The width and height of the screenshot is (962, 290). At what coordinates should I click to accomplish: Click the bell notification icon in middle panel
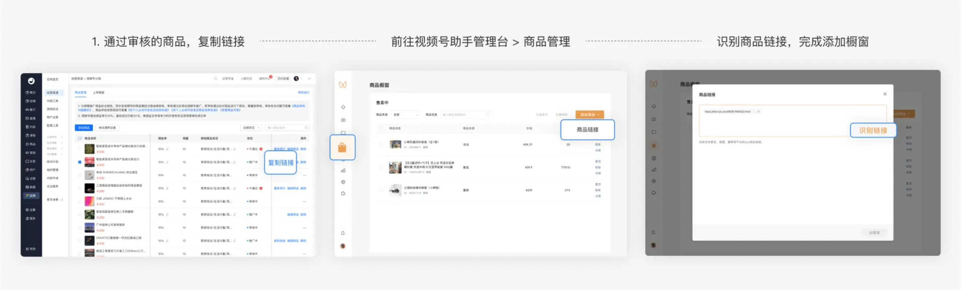coord(343,233)
